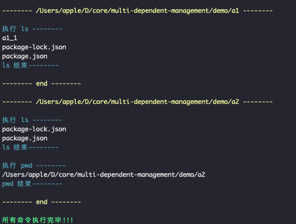296x224 pixels.
Task: Click the second 'ls 结束' line
Action: (30, 147)
